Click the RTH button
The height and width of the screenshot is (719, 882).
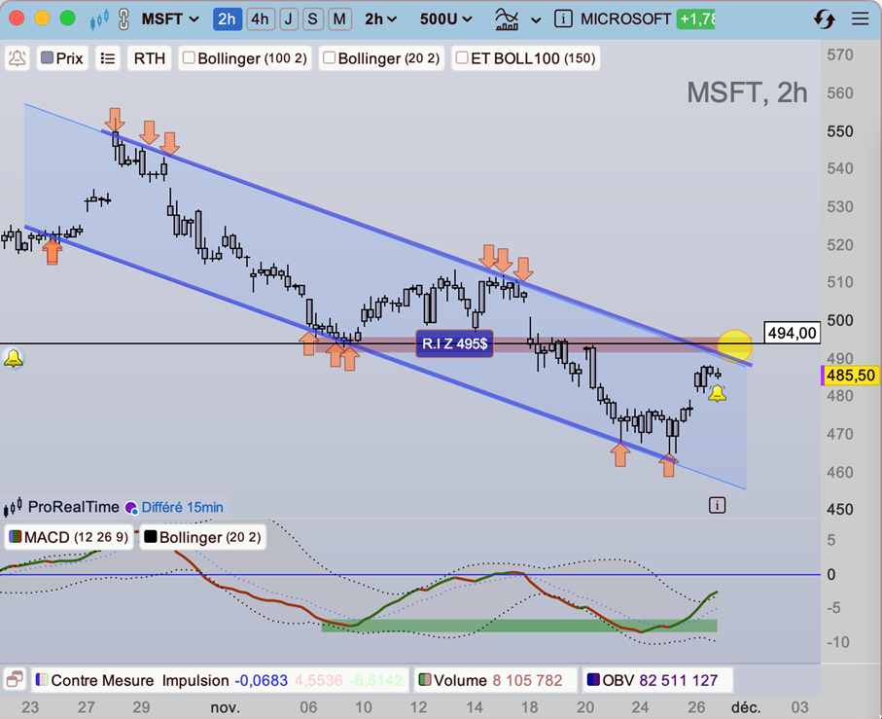click(150, 58)
